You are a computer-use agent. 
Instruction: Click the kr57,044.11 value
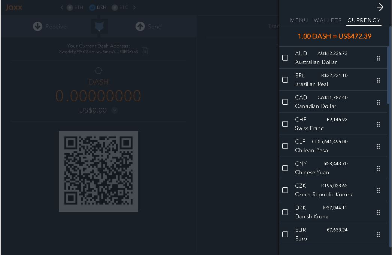pyautogui.click(x=335, y=208)
